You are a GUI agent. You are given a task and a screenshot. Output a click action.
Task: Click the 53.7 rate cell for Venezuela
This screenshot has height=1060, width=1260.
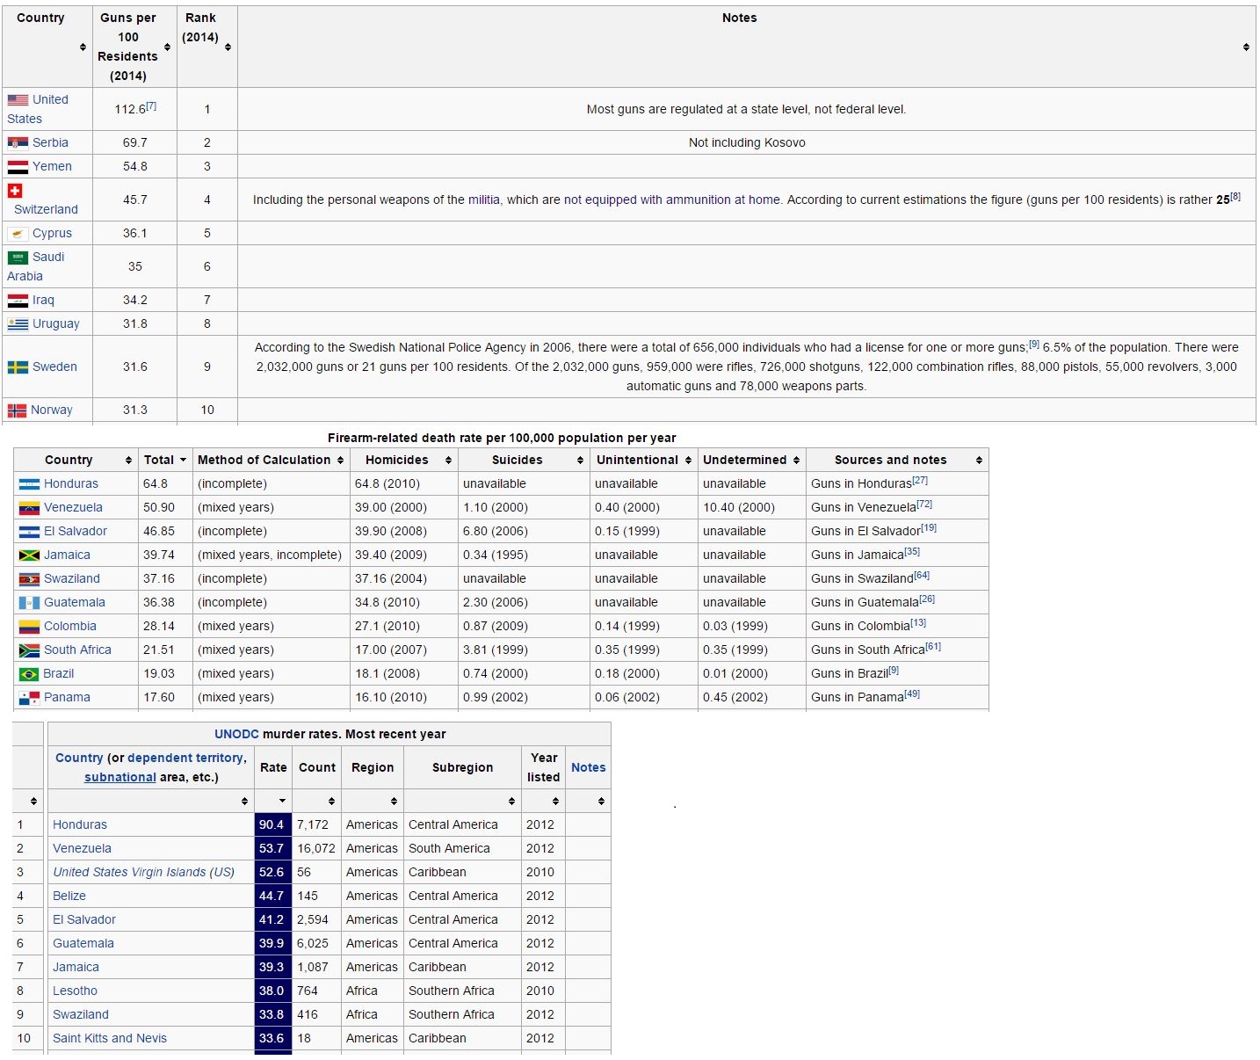point(272,848)
